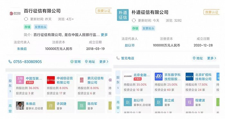Expand 更多 in 百行征信 company intro
This screenshot has height=119, width=225.
point(104,35)
